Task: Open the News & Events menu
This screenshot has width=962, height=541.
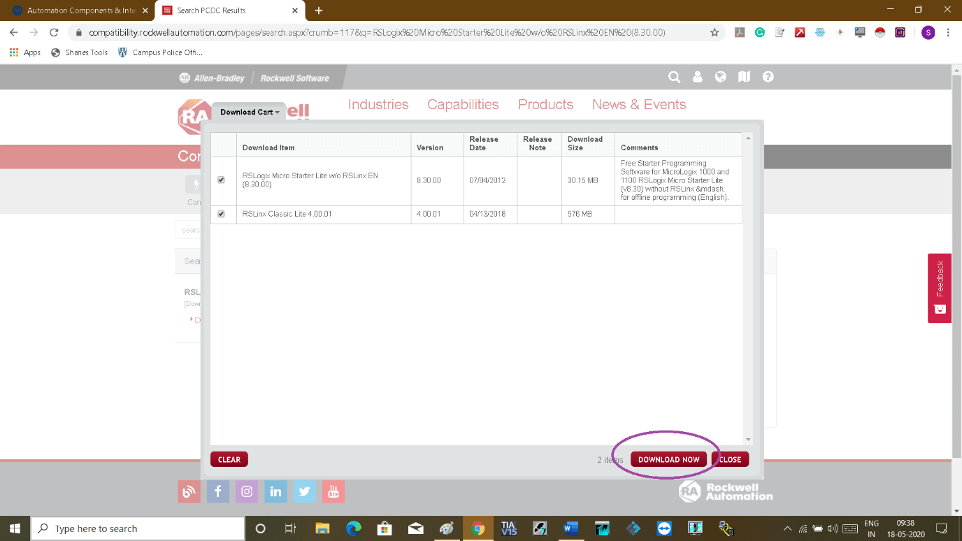Action: [639, 104]
